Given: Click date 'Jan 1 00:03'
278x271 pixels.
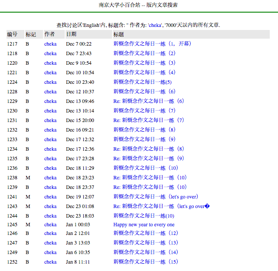Looking at the screenshot, I should (78, 225).
